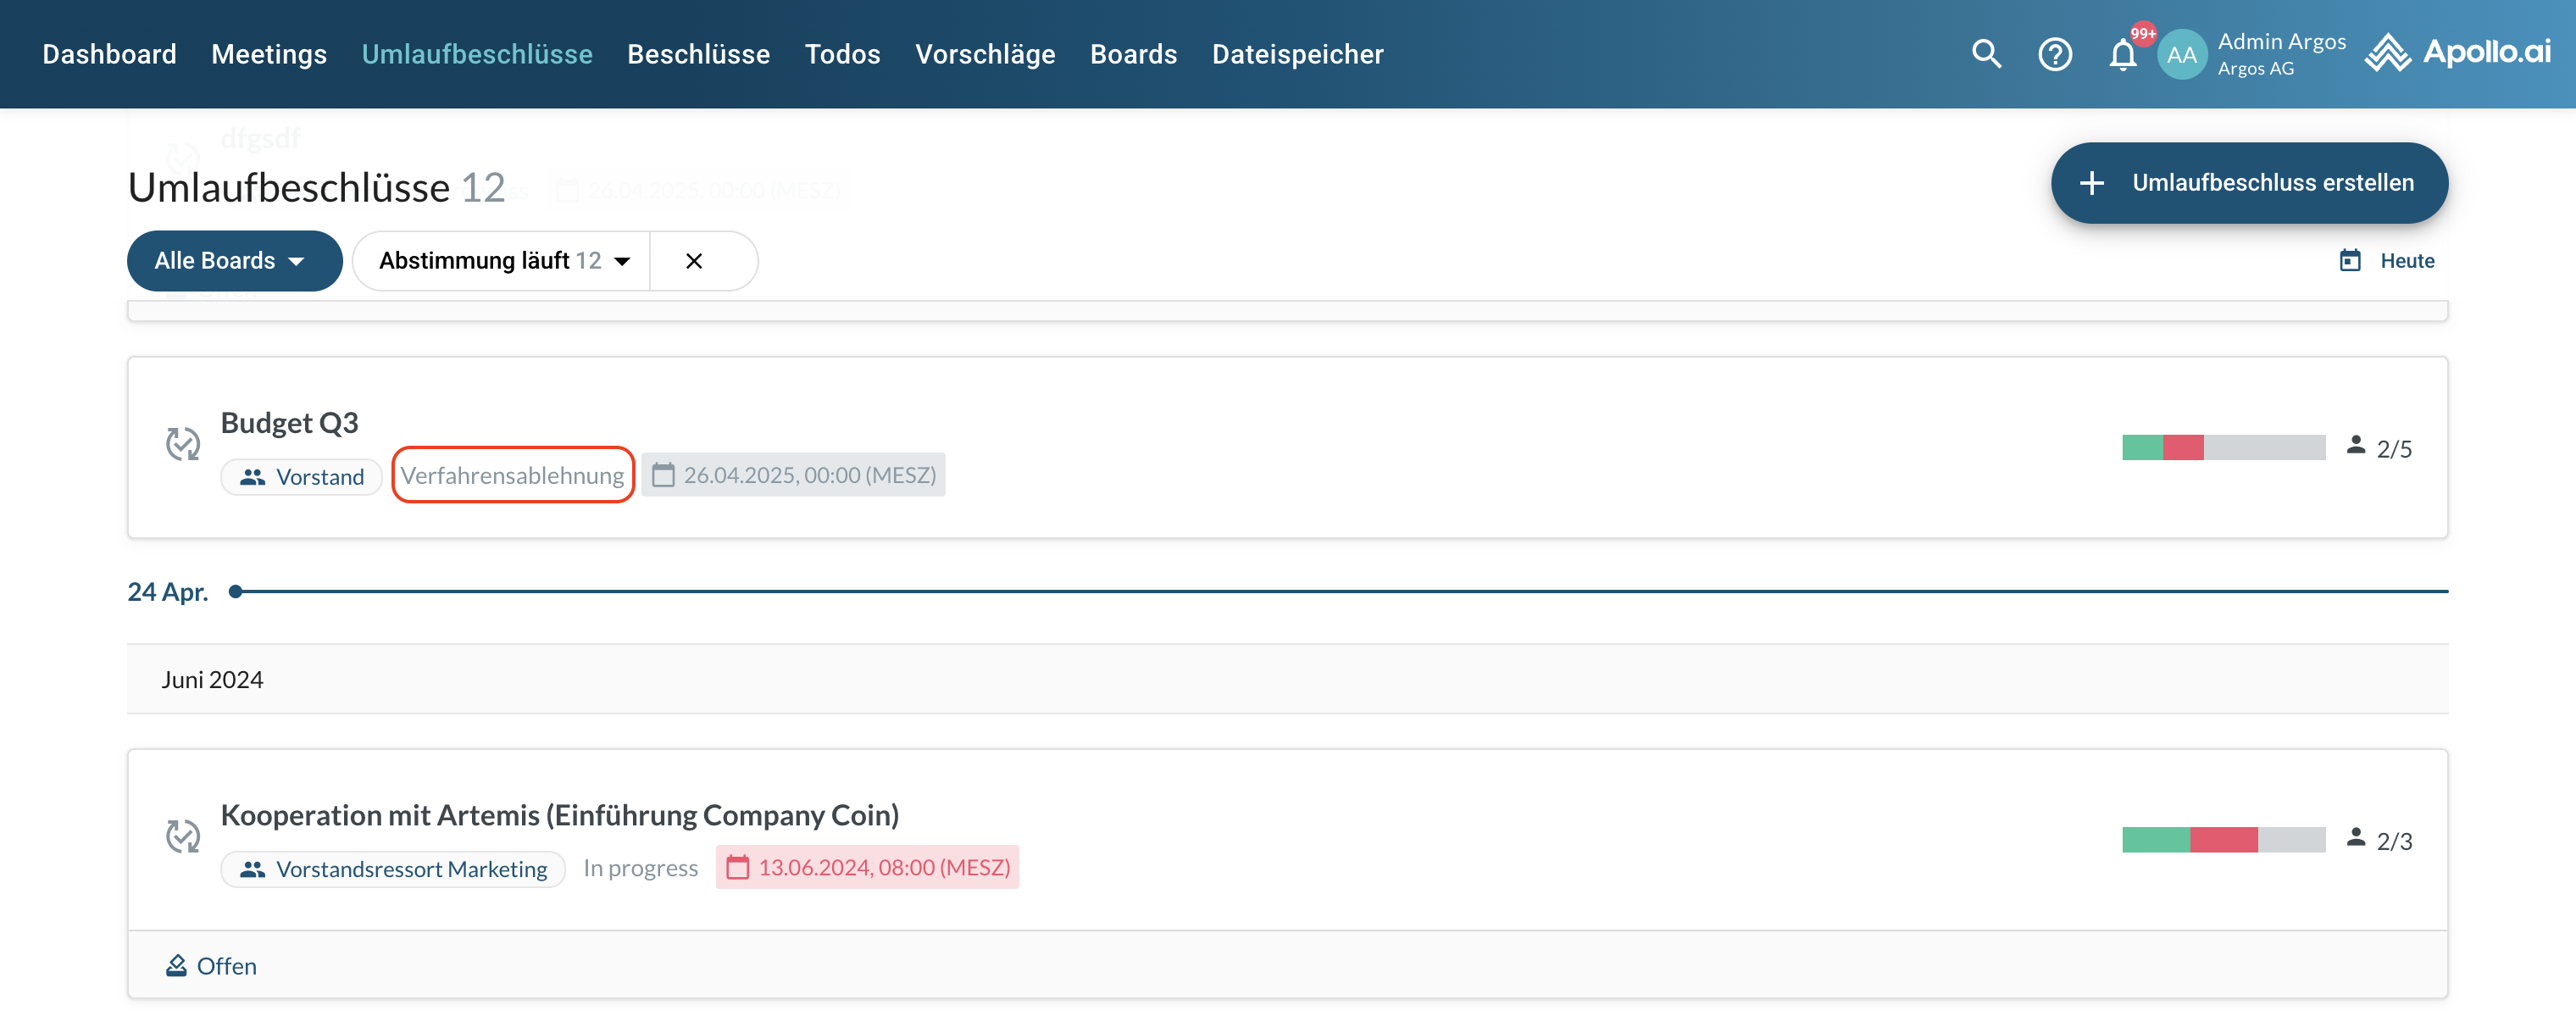The width and height of the screenshot is (2576, 1022).
Task: Click the 24 Apr. timeline marker dot
Action: click(x=236, y=592)
